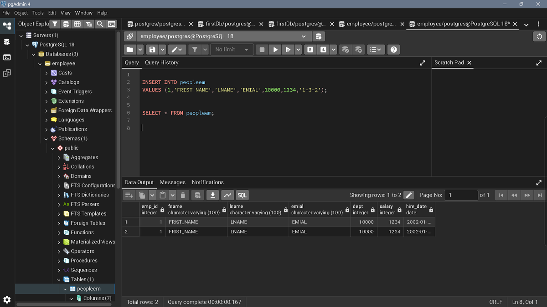
Task: Open the Query Tool workspace in left sidebar
Action: click(x=7, y=42)
